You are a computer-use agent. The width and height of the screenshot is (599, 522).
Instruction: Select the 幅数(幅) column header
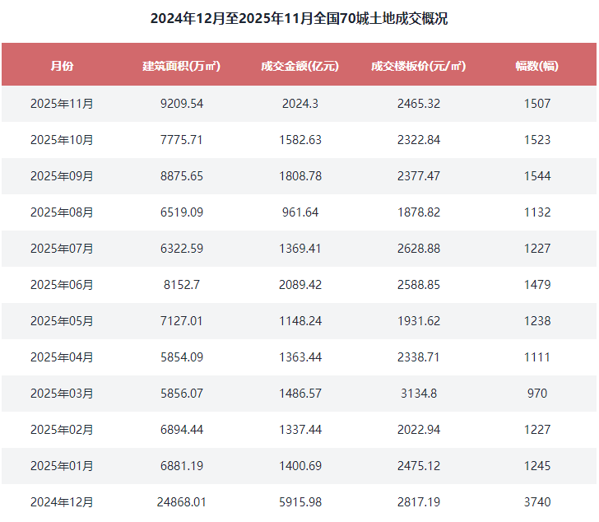tap(536, 66)
